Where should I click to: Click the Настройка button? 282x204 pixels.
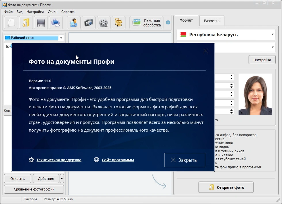(262, 60)
